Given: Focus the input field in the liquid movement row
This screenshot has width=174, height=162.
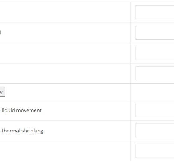Looking at the screenshot, I should (x=155, y=110).
